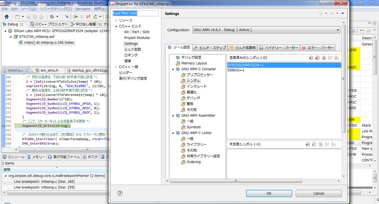The width and height of the screenshot is (379, 204).
Task: Switch to the コンソール view tab
Action: pyautogui.click(x=14, y=157)
